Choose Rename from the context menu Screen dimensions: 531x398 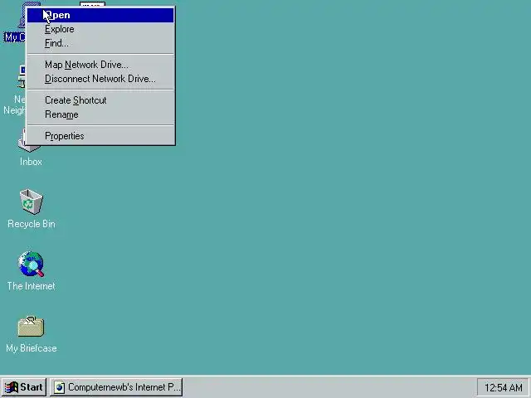click(x=100, y=114)
